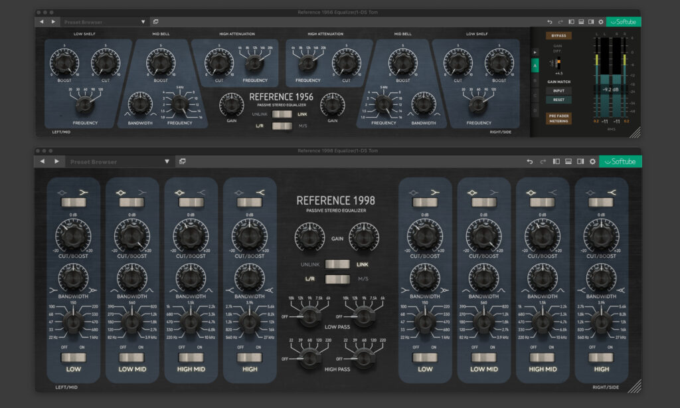Click BYPASS button in 1956 side panel
Image resolution: width=680 pixels, height=408 pixels.
pyautogui.click(x=558, y=36)
